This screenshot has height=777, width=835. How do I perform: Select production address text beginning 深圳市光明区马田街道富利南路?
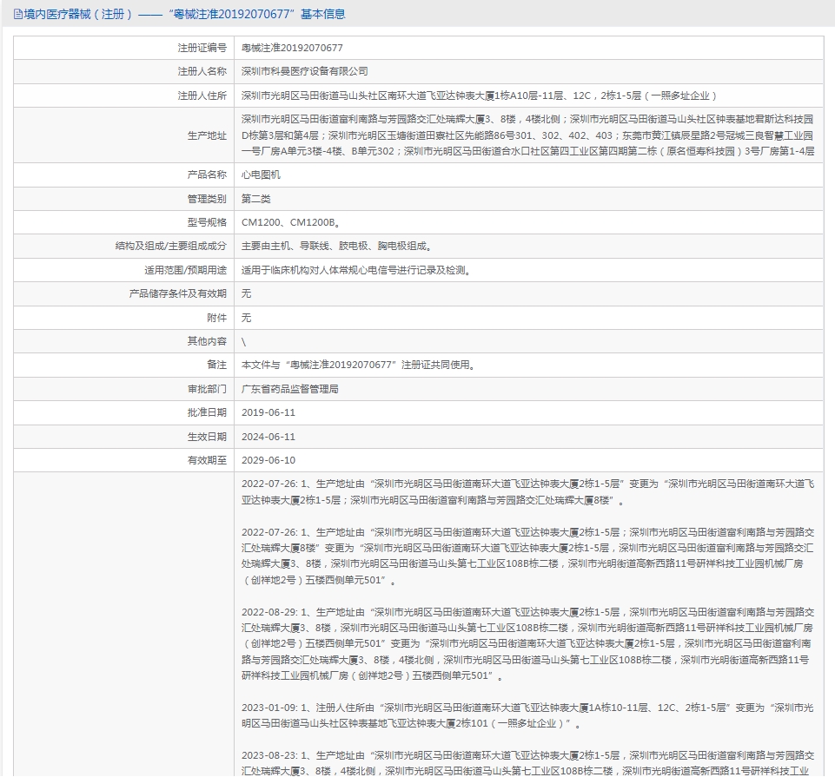[527, 135]
